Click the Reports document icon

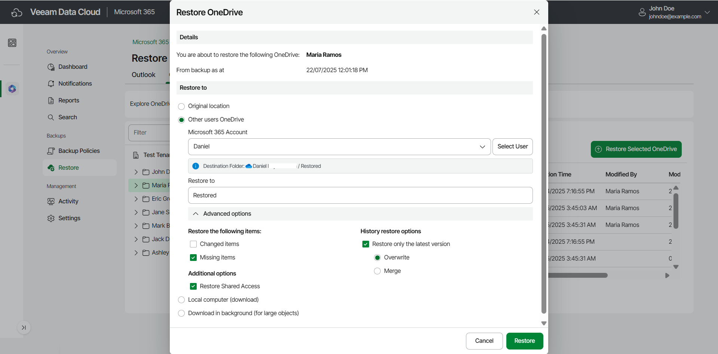(51, 101)
